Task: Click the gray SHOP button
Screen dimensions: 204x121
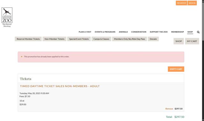Action: tap(179, 41)
